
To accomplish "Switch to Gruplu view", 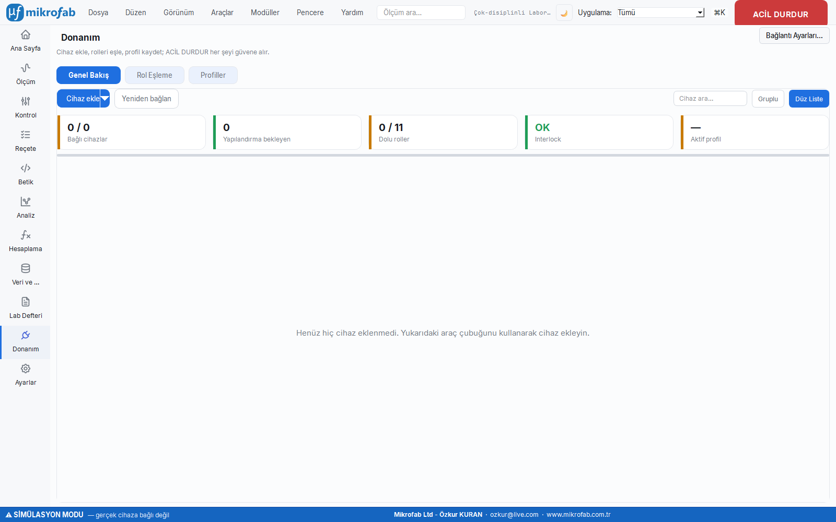I will (768, 99).
